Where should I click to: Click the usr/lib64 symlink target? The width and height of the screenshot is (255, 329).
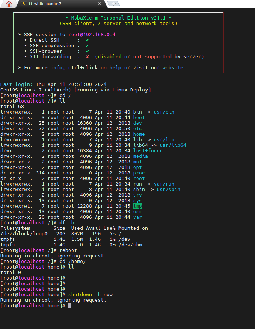click(173, 145)
